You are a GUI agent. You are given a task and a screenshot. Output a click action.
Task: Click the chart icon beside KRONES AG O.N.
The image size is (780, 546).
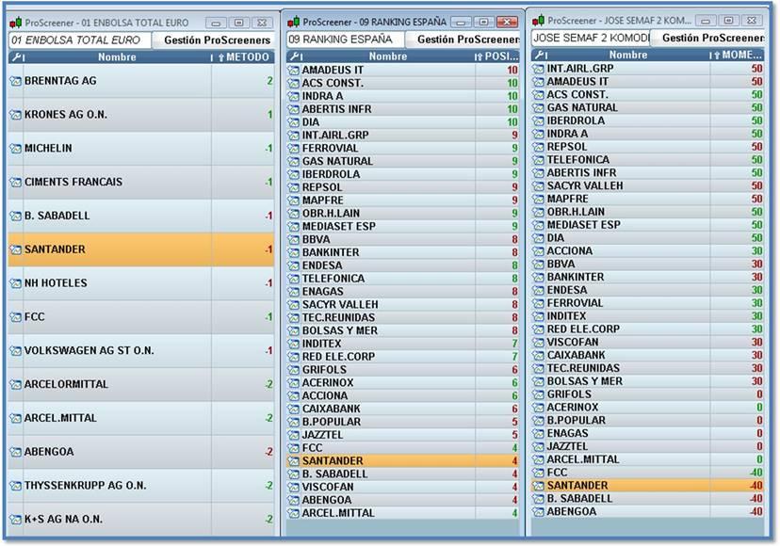click(x=16, y=114)
